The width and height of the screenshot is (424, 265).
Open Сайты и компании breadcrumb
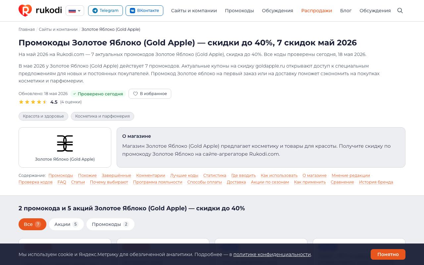coord(58,29)
